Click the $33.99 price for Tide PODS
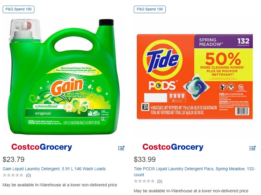Image resolution: width=261 pixels, height=195 pixels. (x=145, y=159)
